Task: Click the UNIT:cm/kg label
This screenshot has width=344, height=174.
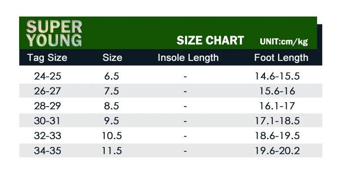Action: (284, 41)
